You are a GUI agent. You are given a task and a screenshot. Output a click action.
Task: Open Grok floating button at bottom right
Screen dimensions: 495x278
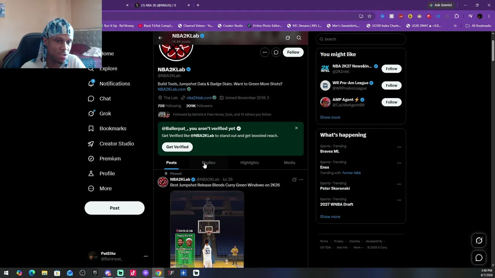[x=479, y=241]
